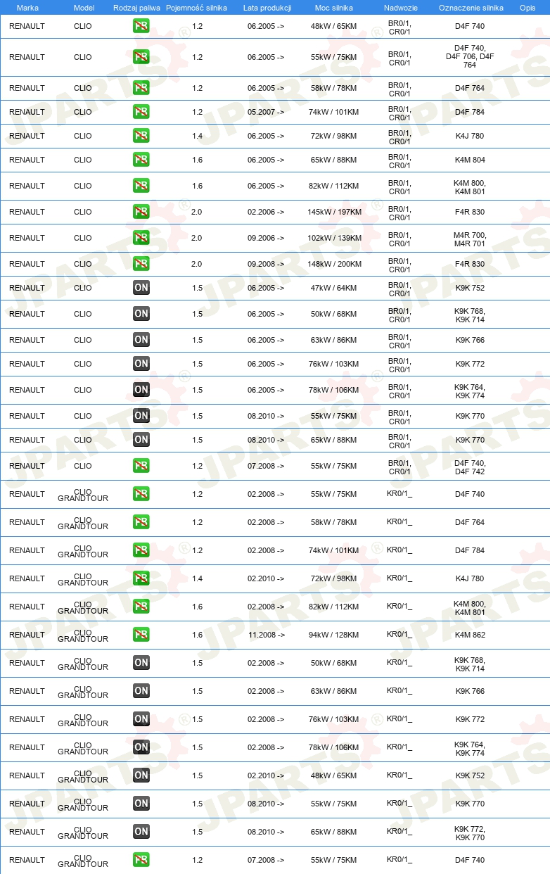Click the power value 102kW / 139KM

[334, 238]
